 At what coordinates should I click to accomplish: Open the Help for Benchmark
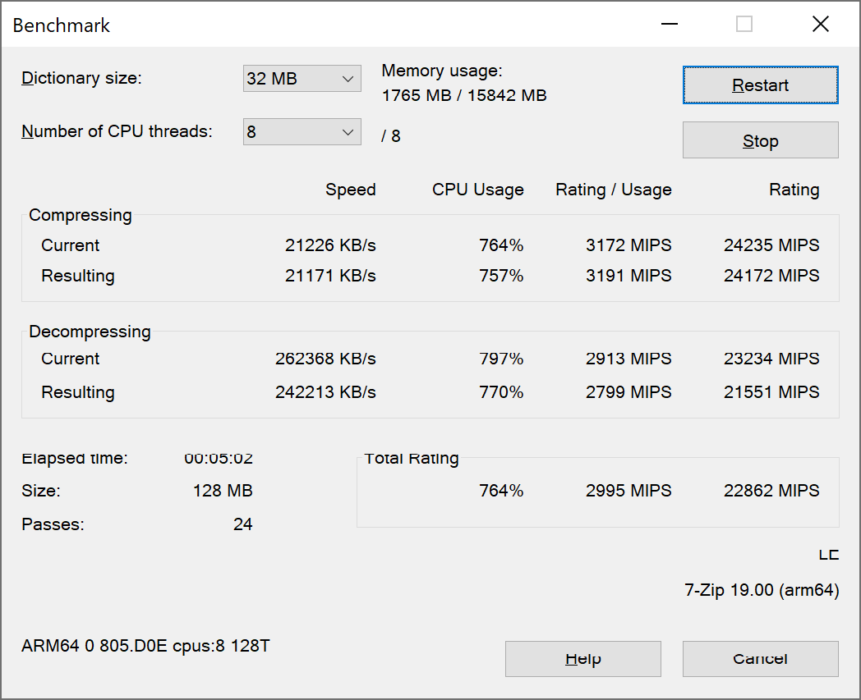pos(582,659)
